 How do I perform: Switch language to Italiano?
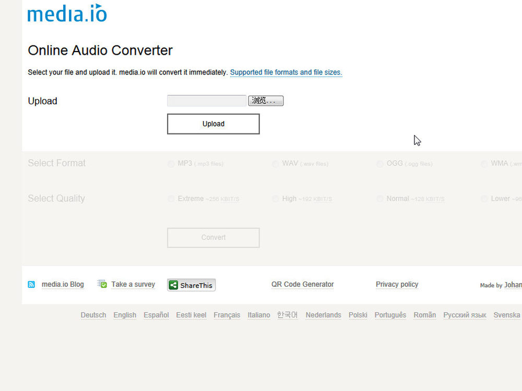[x=259, y=315]
